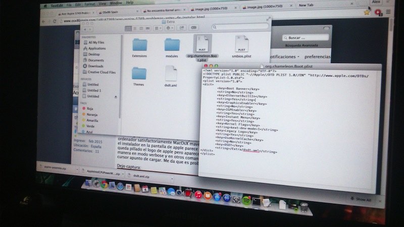
Task: Open Calendar from the Dock
Action: point(145,190)
